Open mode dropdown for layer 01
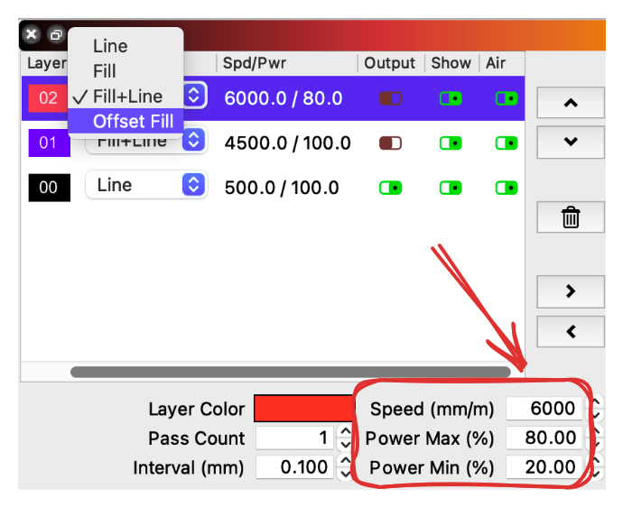623x507 pixels. coord(192,141)
